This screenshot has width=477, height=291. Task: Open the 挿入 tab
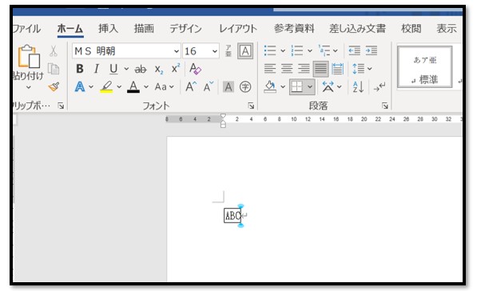pos(108,29)
